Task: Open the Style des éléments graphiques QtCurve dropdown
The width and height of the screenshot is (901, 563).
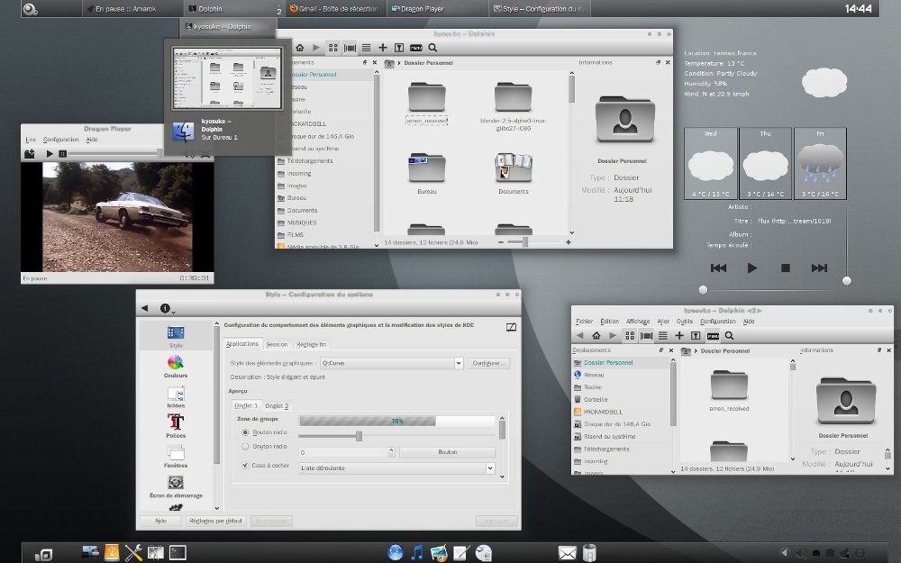Action: click(391, 363)
